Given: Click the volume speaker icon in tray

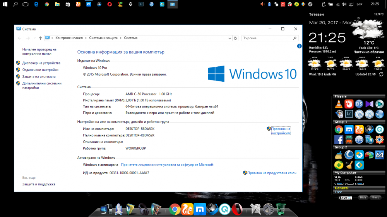Looking at the screenshot, I should coord(344,4).
